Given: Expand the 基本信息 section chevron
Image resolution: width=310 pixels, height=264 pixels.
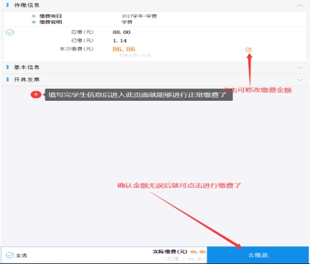Looking at the screenshot, I should [300, 67].
